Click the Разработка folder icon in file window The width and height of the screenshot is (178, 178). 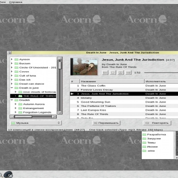point(144,134)
